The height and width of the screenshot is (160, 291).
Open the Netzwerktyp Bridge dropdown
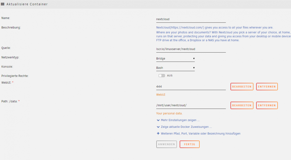pyautogui.click(x=175, y=59)
